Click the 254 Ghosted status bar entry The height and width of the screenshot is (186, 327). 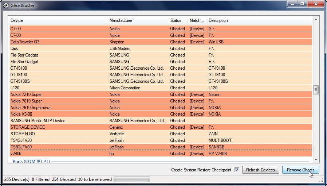point(64,179)
